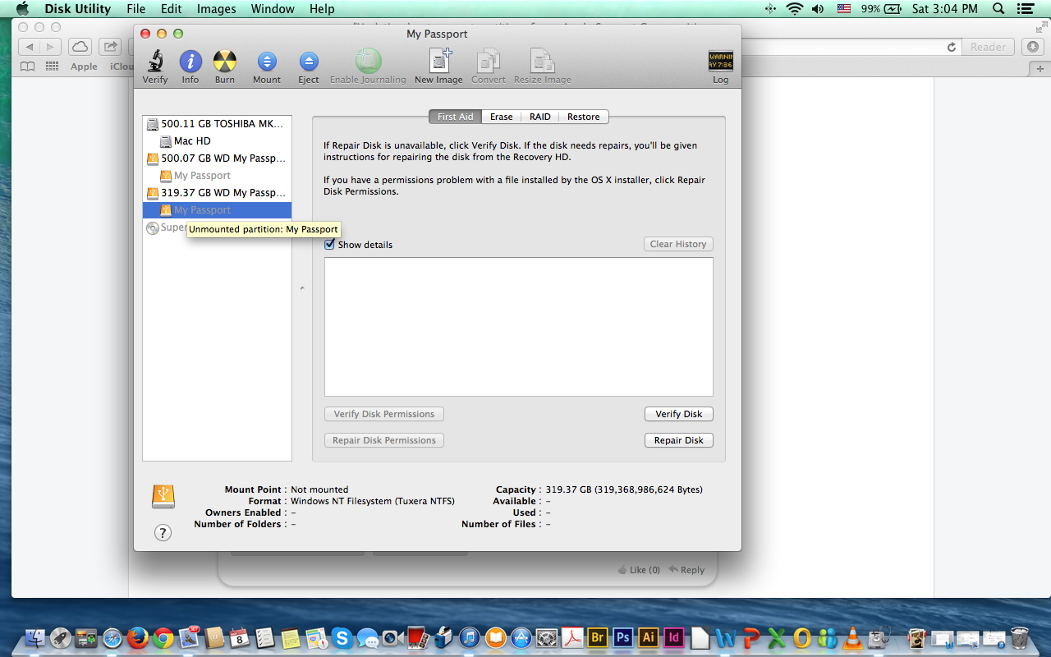Open Adobe Acrobat from the Dock
This screenshot has width=1051, height=657.
point(572,638)
